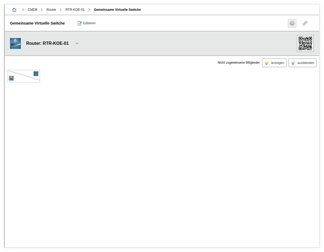Click the switch icon in the matrix corner
This screenshot has width=324, height=252.
(x=36, y=74)
